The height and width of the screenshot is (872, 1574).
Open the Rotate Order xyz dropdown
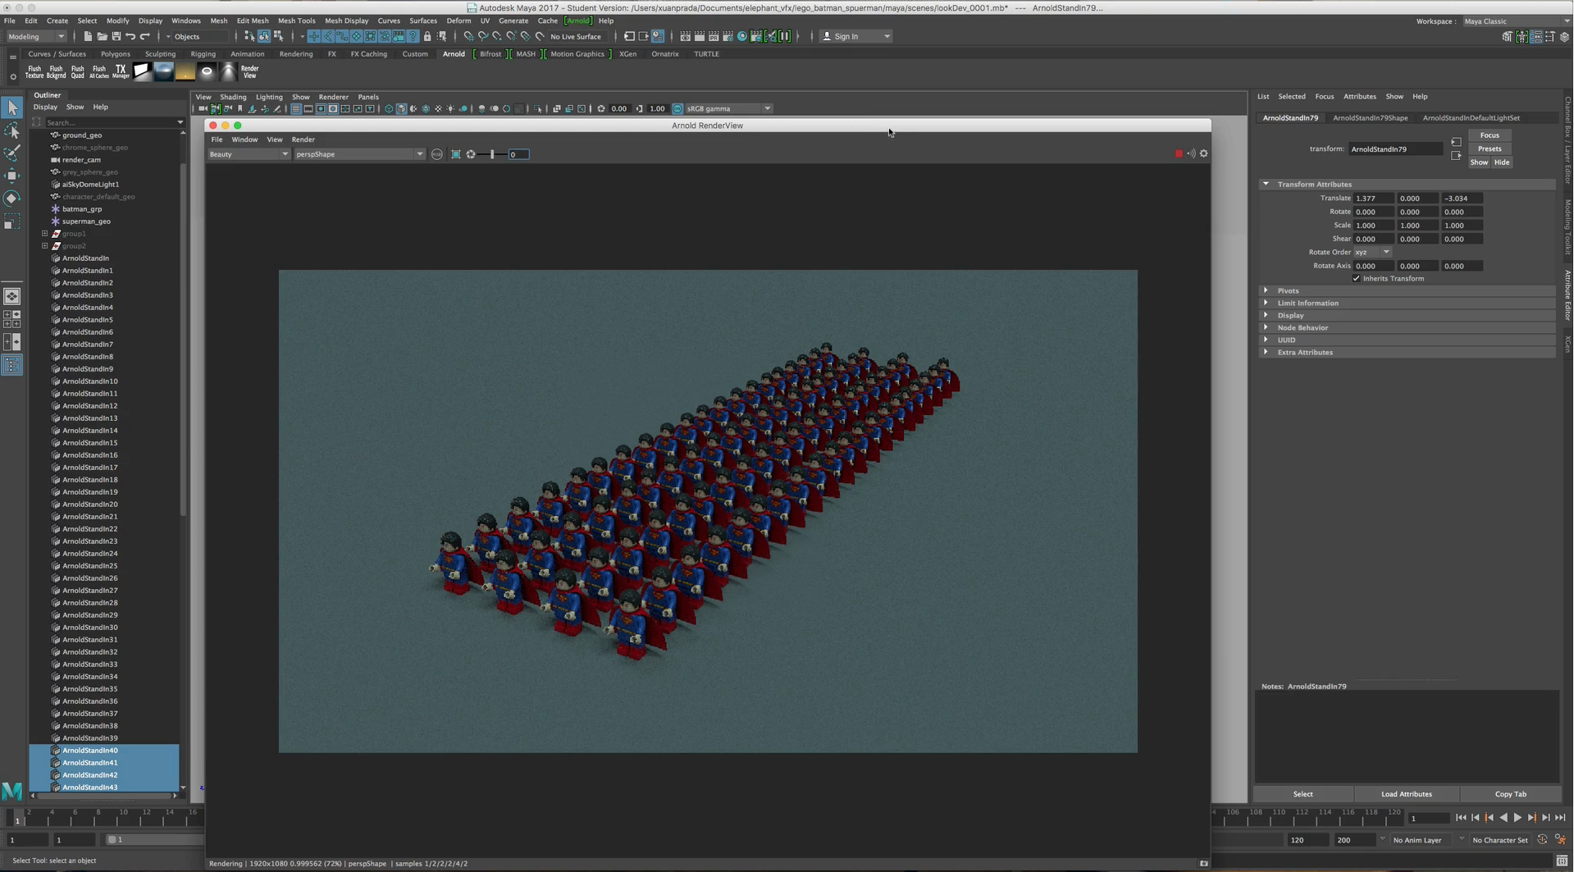[1372, 253]
